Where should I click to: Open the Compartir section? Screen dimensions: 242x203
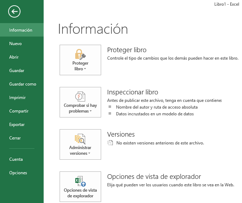(x=19, y=111)
